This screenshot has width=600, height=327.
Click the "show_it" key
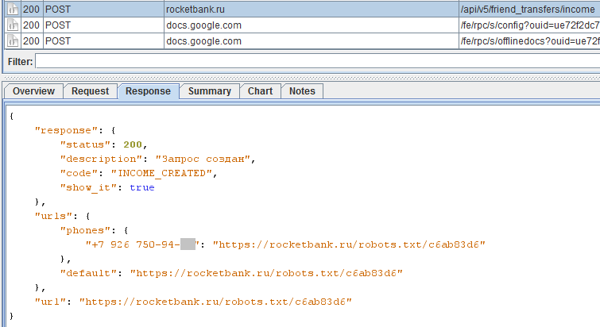click(88, 187)
